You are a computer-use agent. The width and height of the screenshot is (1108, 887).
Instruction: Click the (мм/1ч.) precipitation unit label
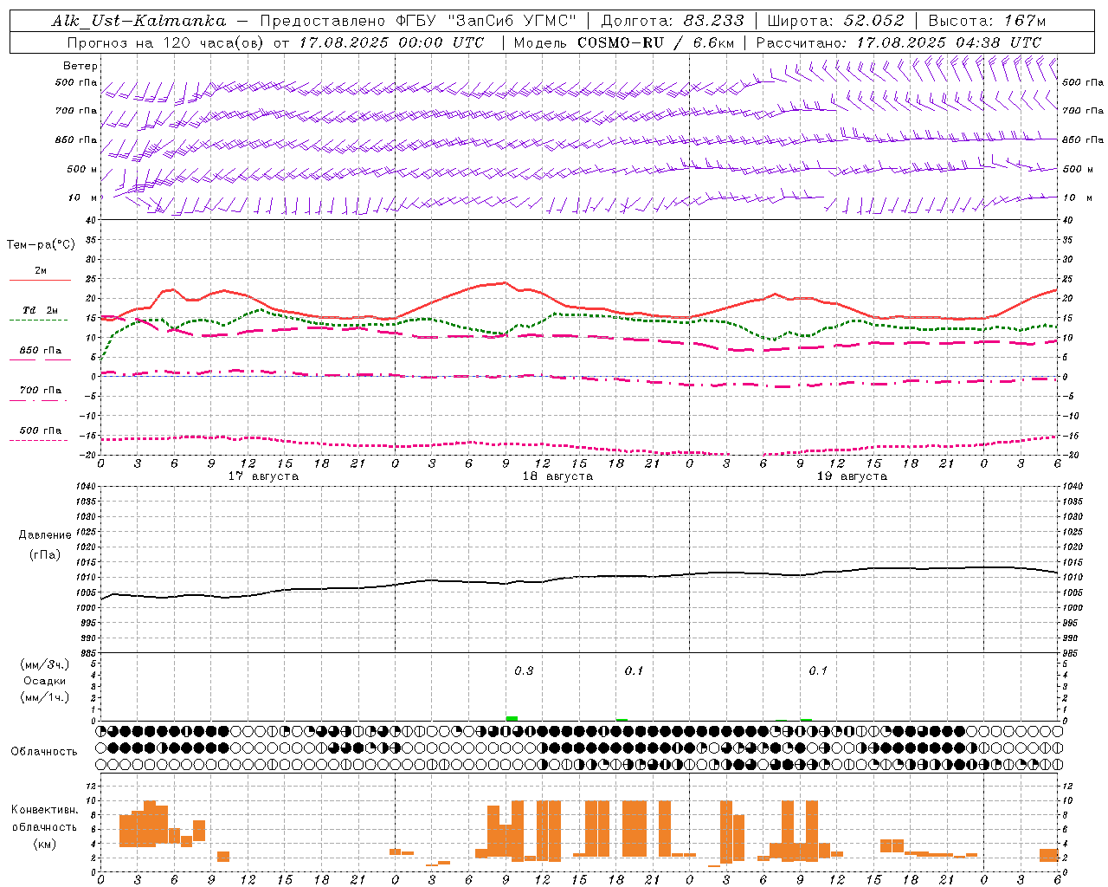coord(45,697)
